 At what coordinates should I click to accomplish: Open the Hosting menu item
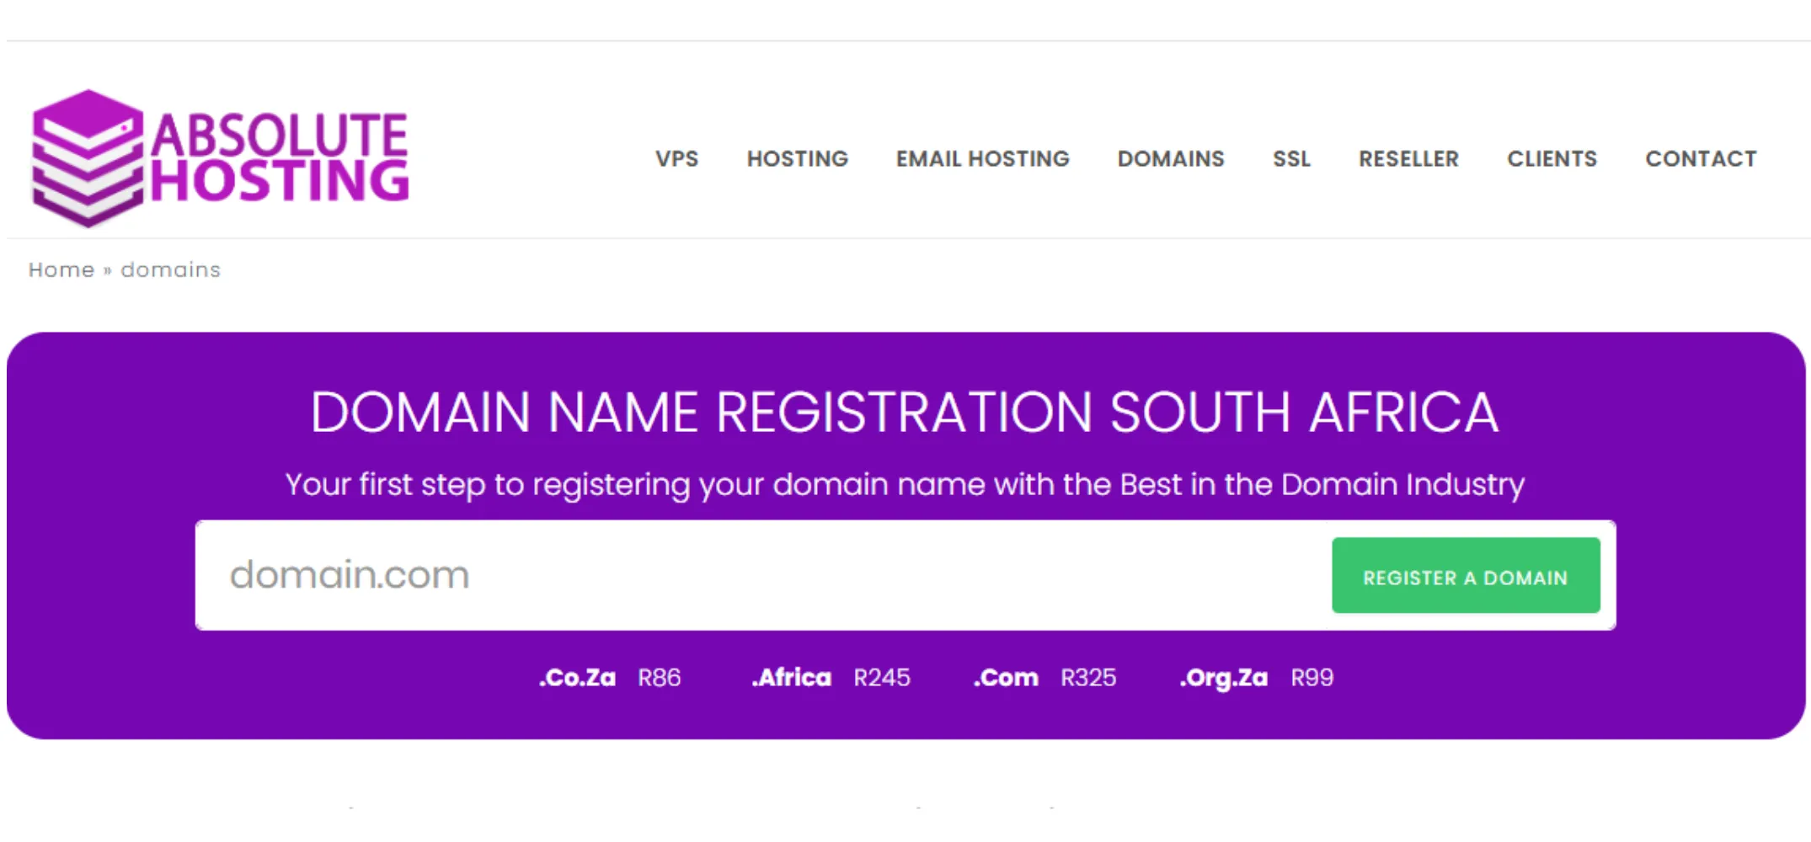pos(797,158)
